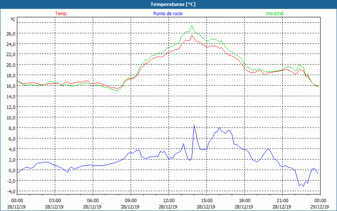
Task: Click the 0,0 y-axis value
Action: pyautogui.click(x=12, y=170)
